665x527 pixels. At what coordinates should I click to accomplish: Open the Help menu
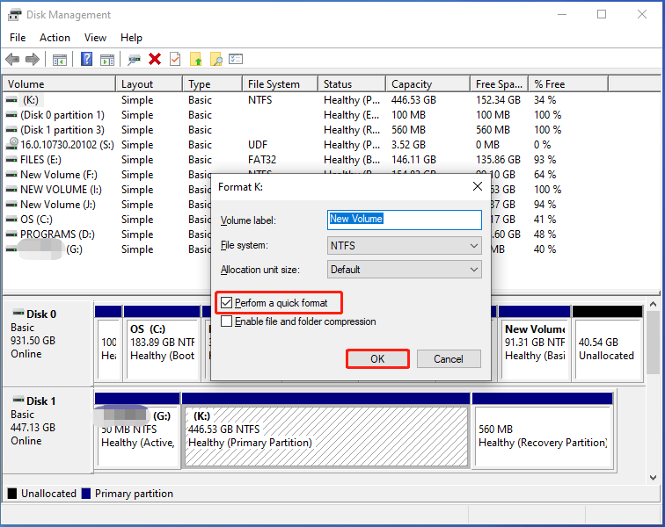pos(131,38)
